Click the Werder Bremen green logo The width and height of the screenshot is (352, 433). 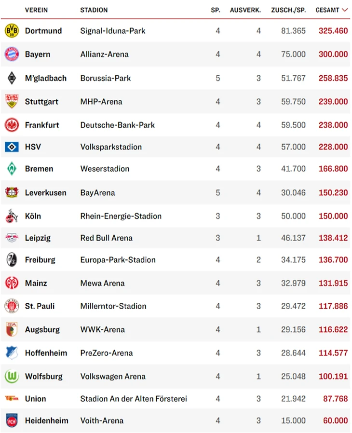pos(11,169)
